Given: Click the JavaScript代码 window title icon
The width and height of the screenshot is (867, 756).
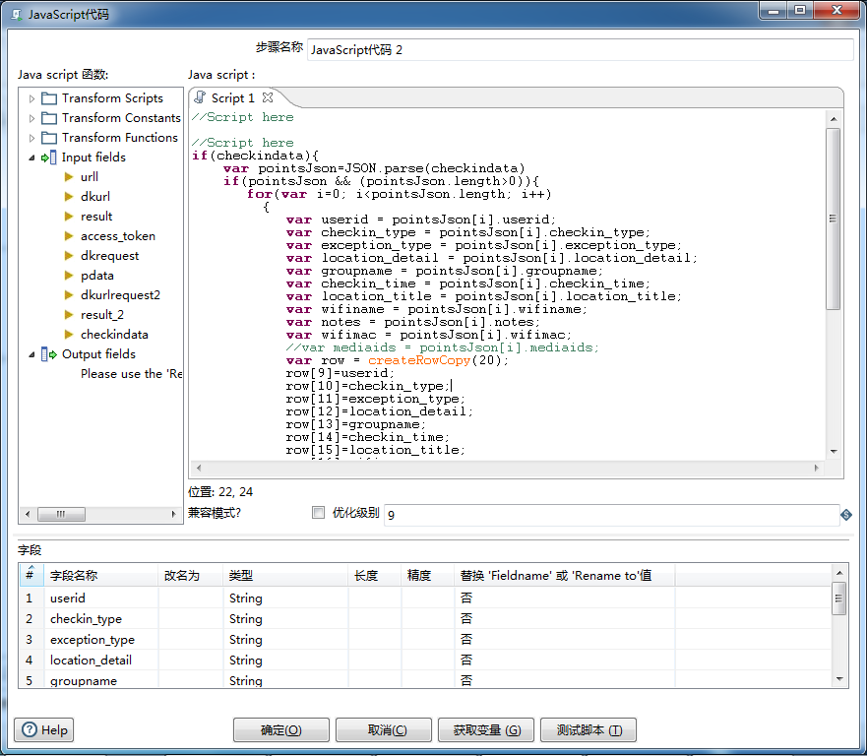Looking at the screenshot, I should point(17,15).
